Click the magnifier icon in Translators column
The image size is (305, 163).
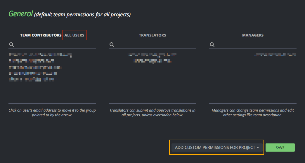112,45
